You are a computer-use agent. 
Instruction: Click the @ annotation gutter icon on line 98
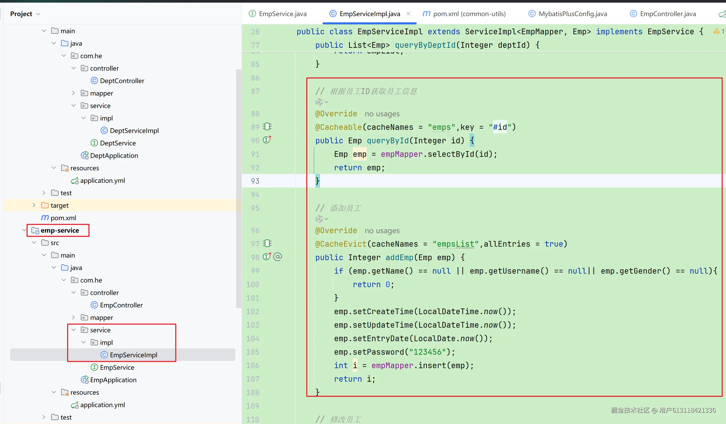click(277, 257)
